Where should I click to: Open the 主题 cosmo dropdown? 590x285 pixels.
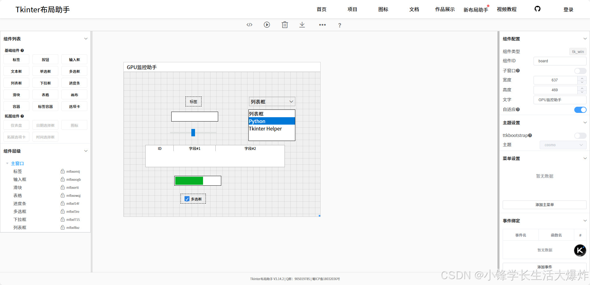(x=563, y=145)
